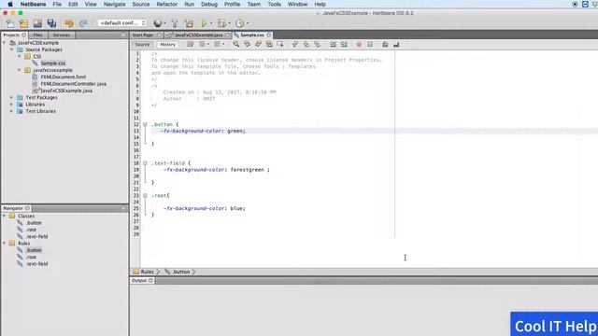Expand the Test Libraries node
Image resolution: width=598 pixels, height=336 pixels.
12,111
